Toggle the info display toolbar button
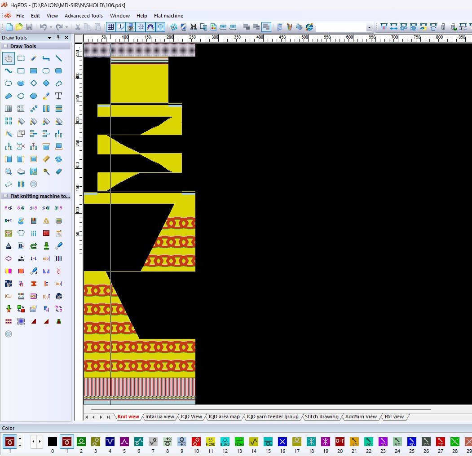 pos(121,27)
